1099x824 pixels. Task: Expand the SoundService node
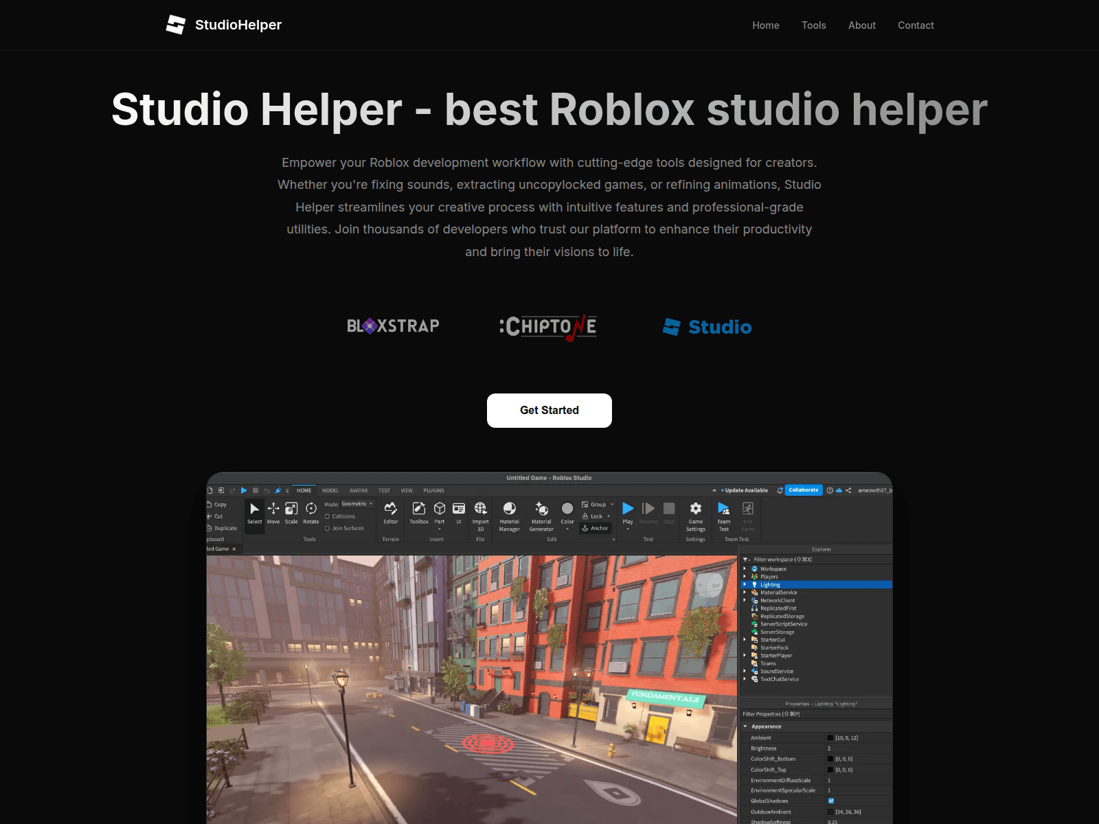[x=745, y=672]
